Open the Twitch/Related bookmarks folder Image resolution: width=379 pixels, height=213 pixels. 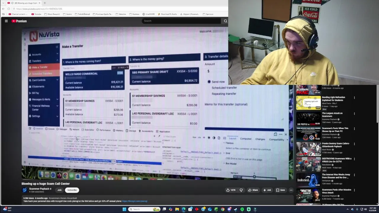click(x=82, y=14)
